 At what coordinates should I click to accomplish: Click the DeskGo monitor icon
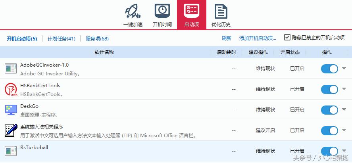tap(11, 109)
